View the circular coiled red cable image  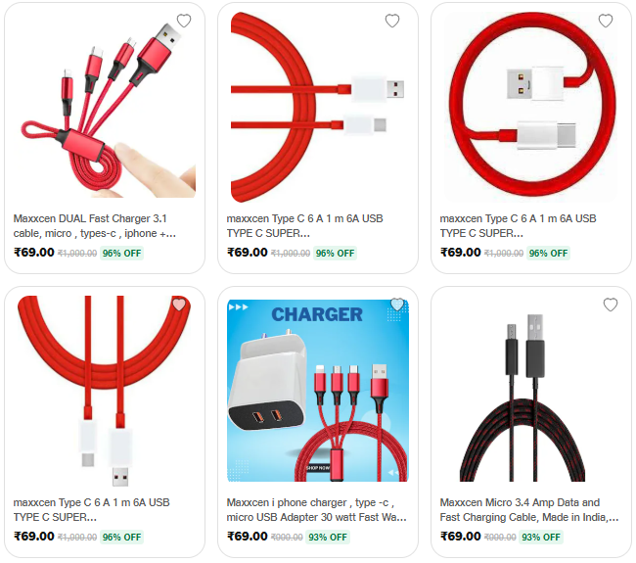(531, 107)
